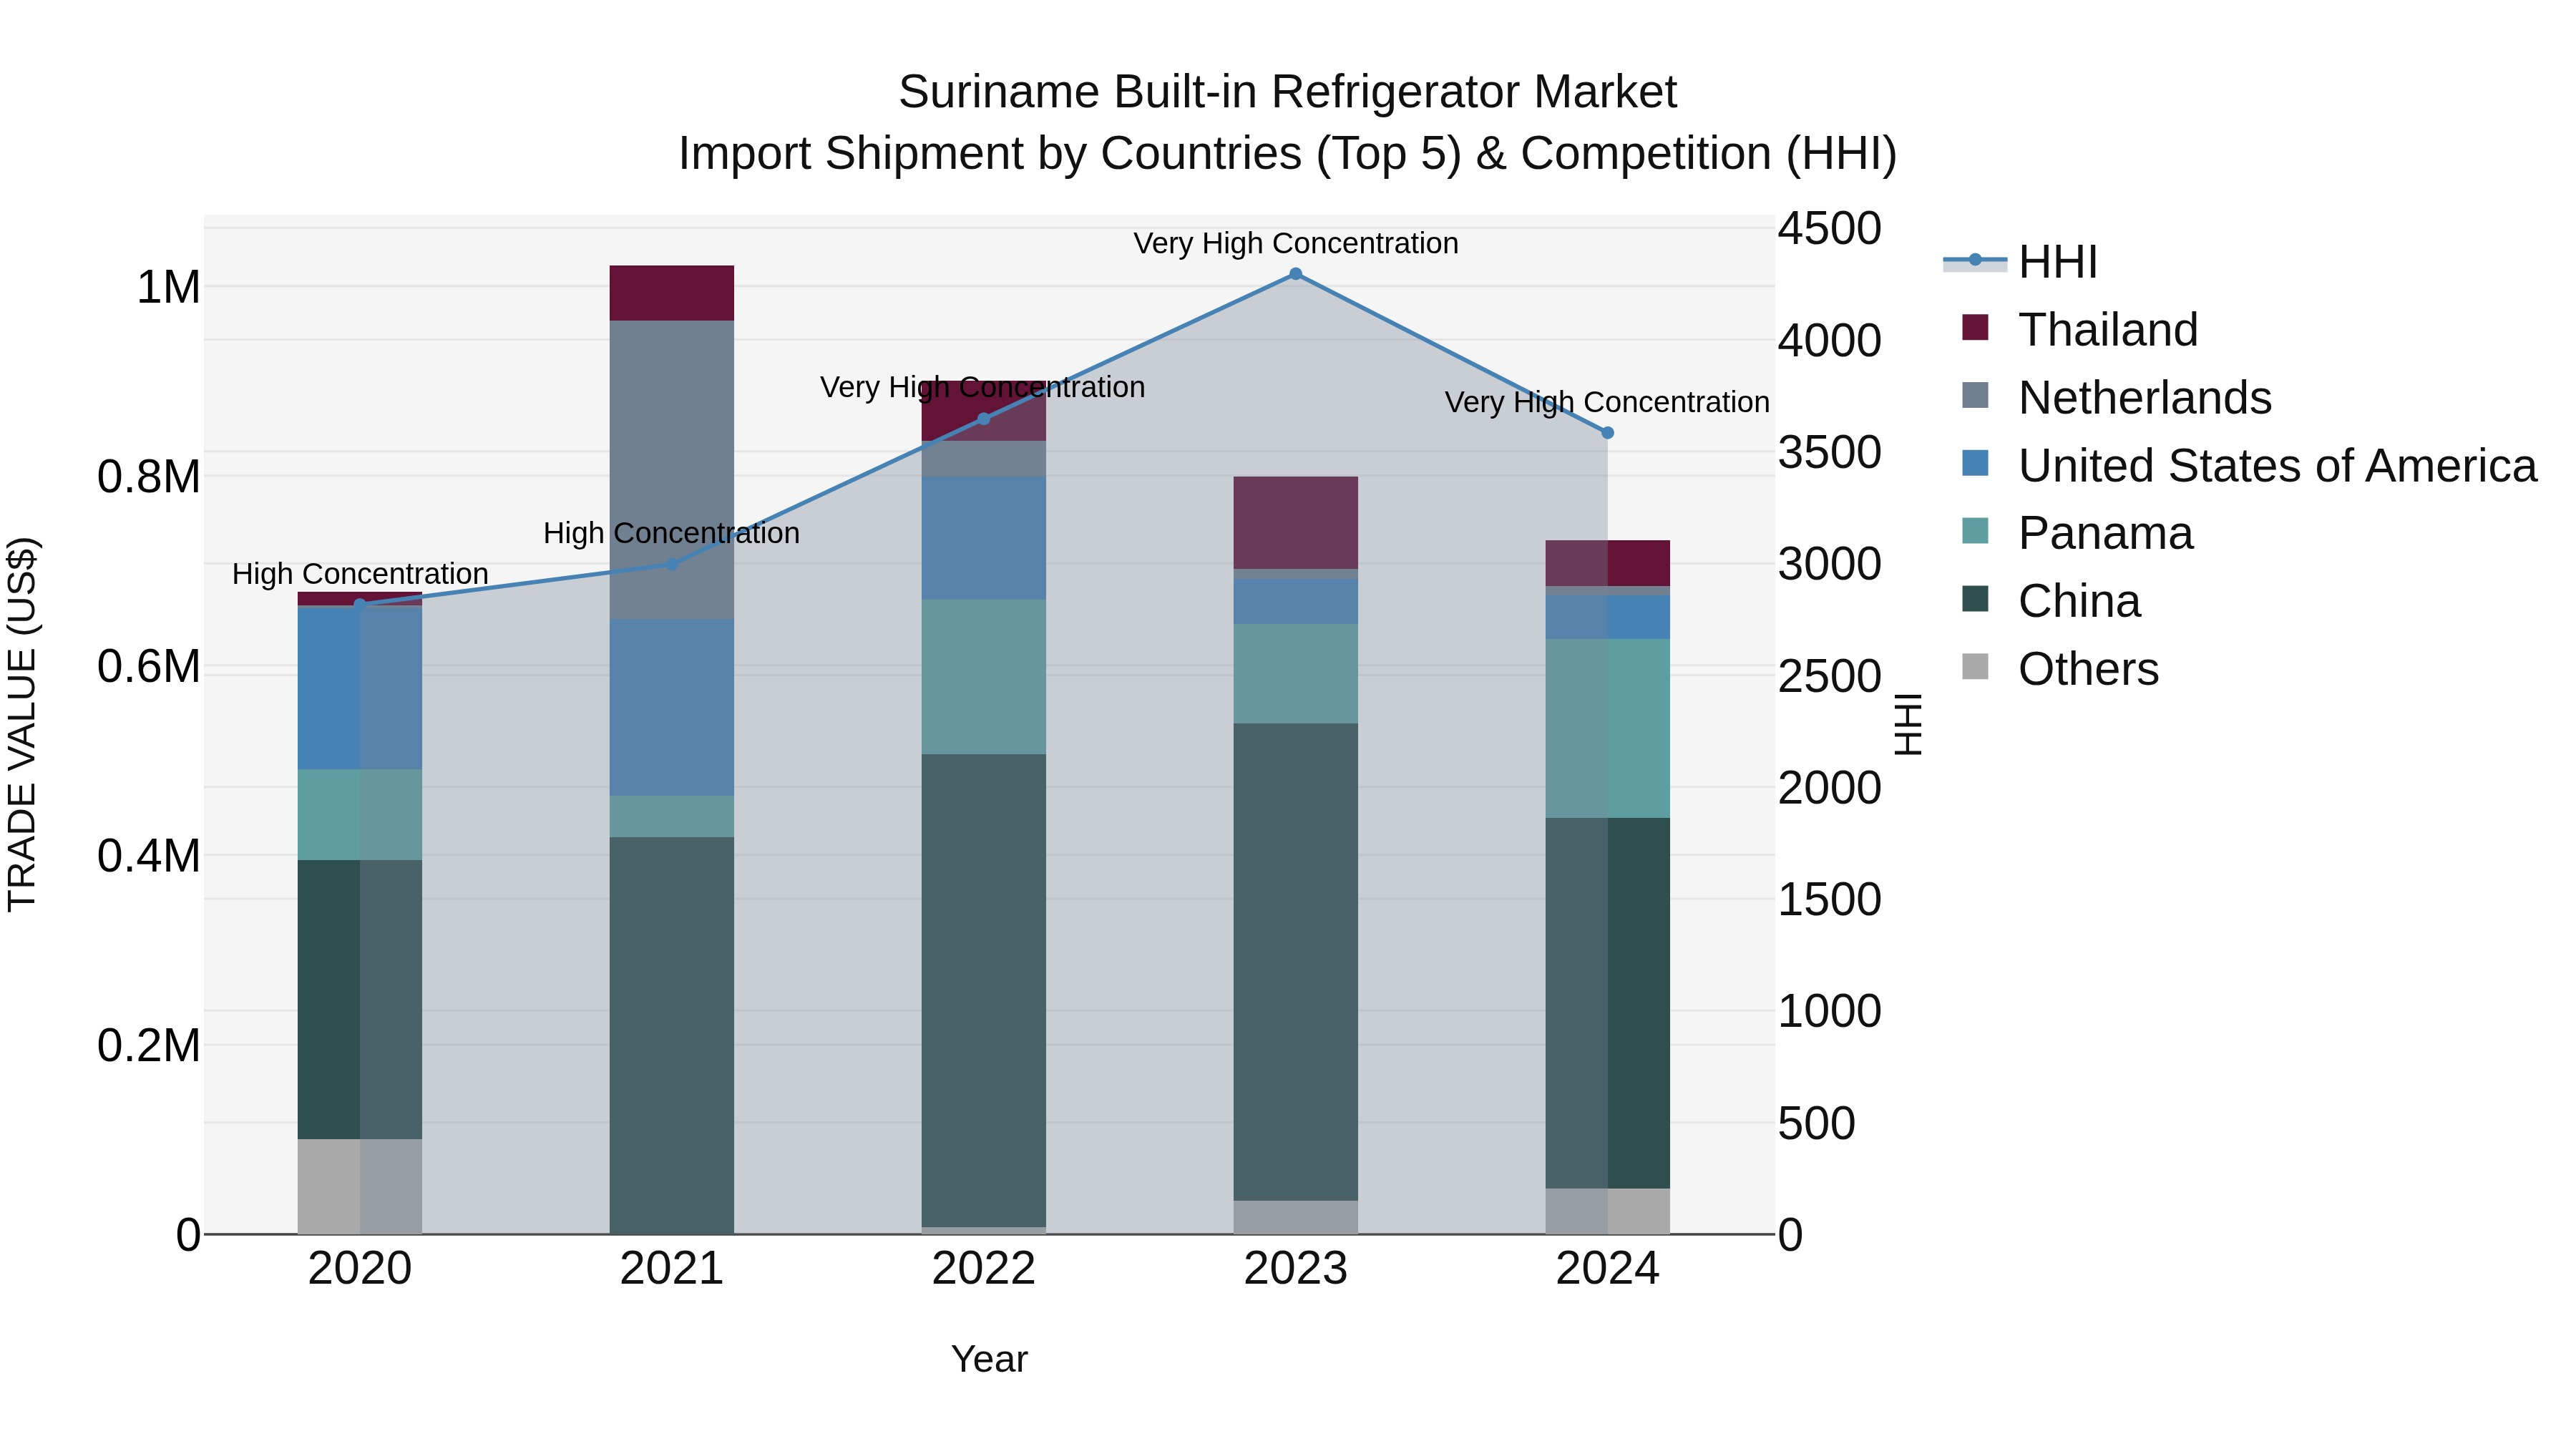
Task: Click 'Very High Concentration' annotation above 2023
Action: pyautogui.click(x=1296, y=243)
